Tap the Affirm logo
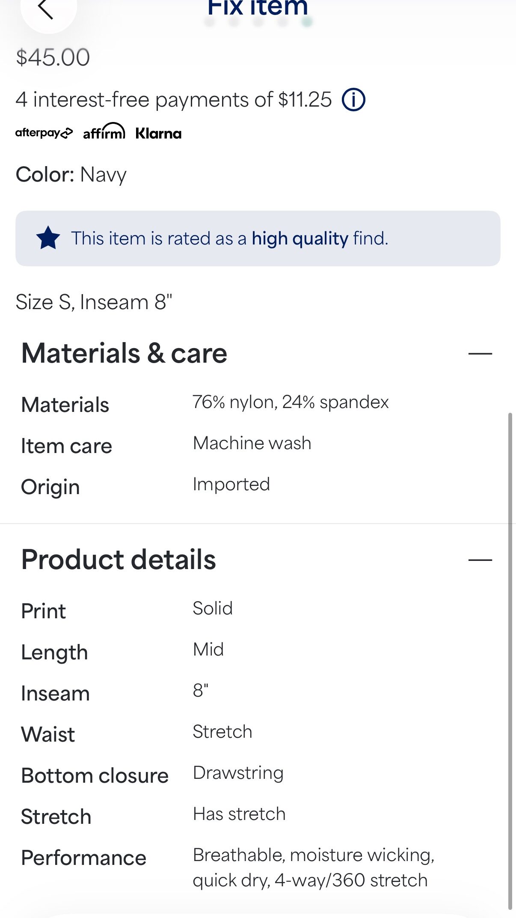The image size is (516, 918). pos(104,131)
